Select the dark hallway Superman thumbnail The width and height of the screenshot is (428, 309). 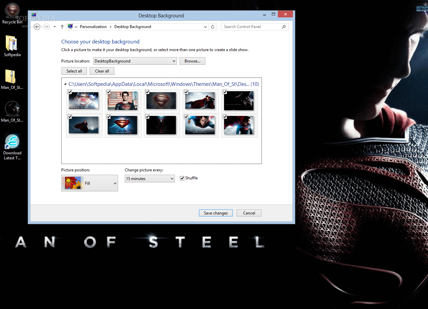click(x=161, y=125)
